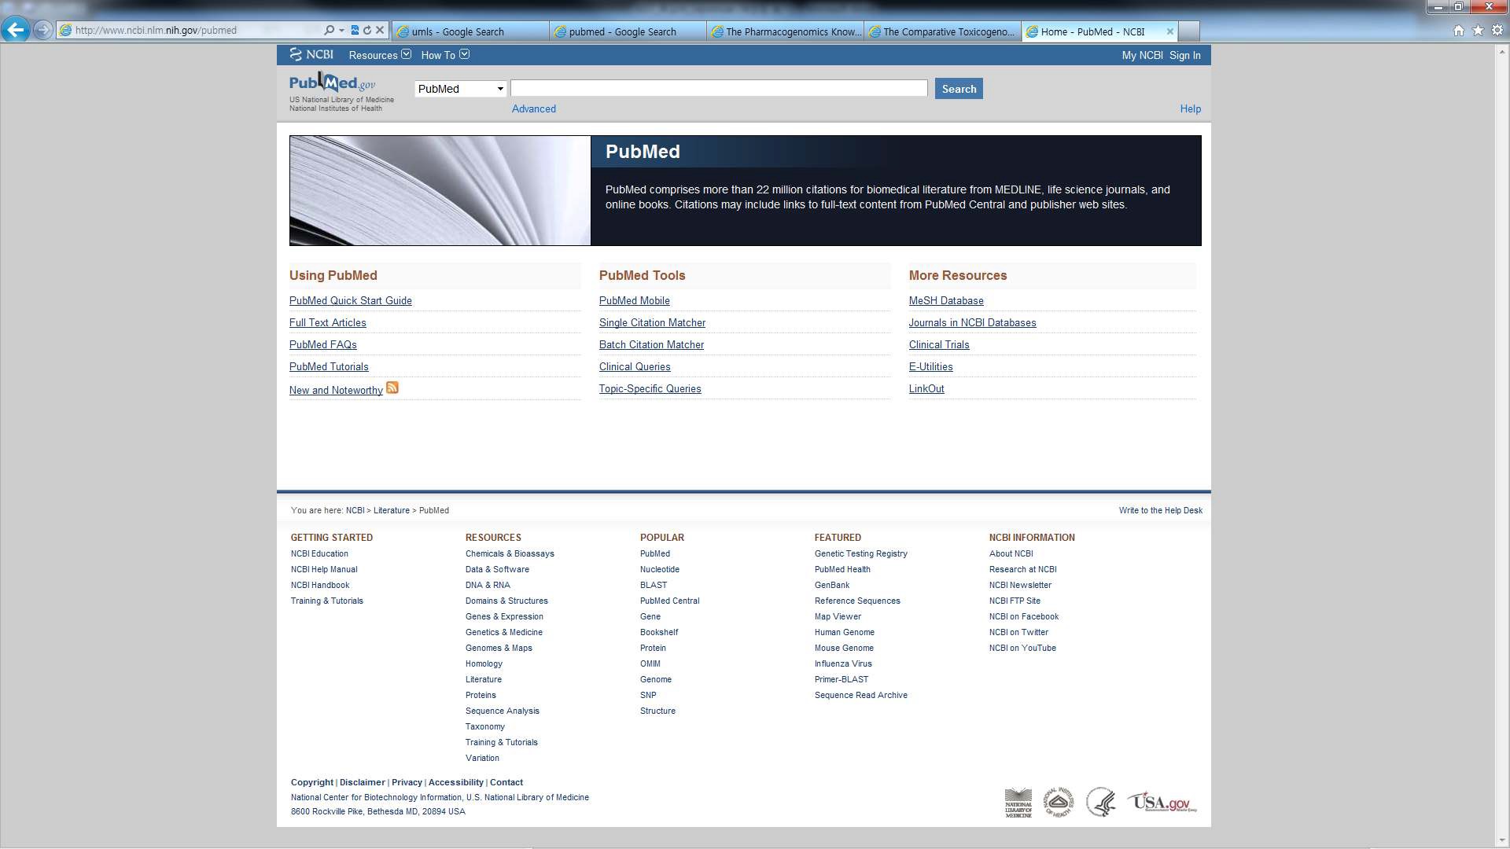Click the NCBI menu item
This screenshot has height=849, width=1510.
tap(318, 54)
